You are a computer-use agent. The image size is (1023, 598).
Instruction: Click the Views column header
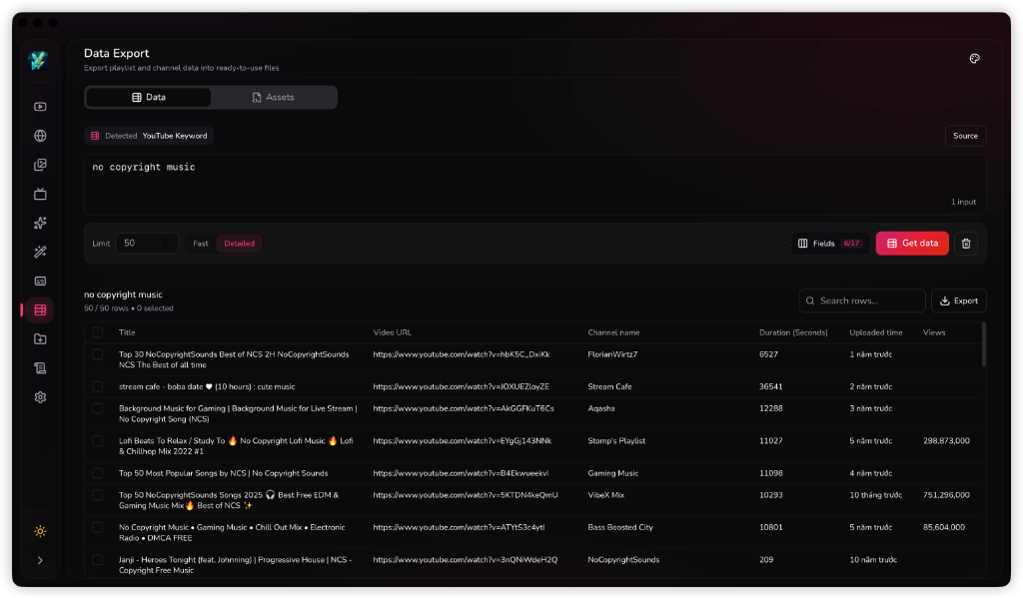pyautogui.click(x=934, y=332)
